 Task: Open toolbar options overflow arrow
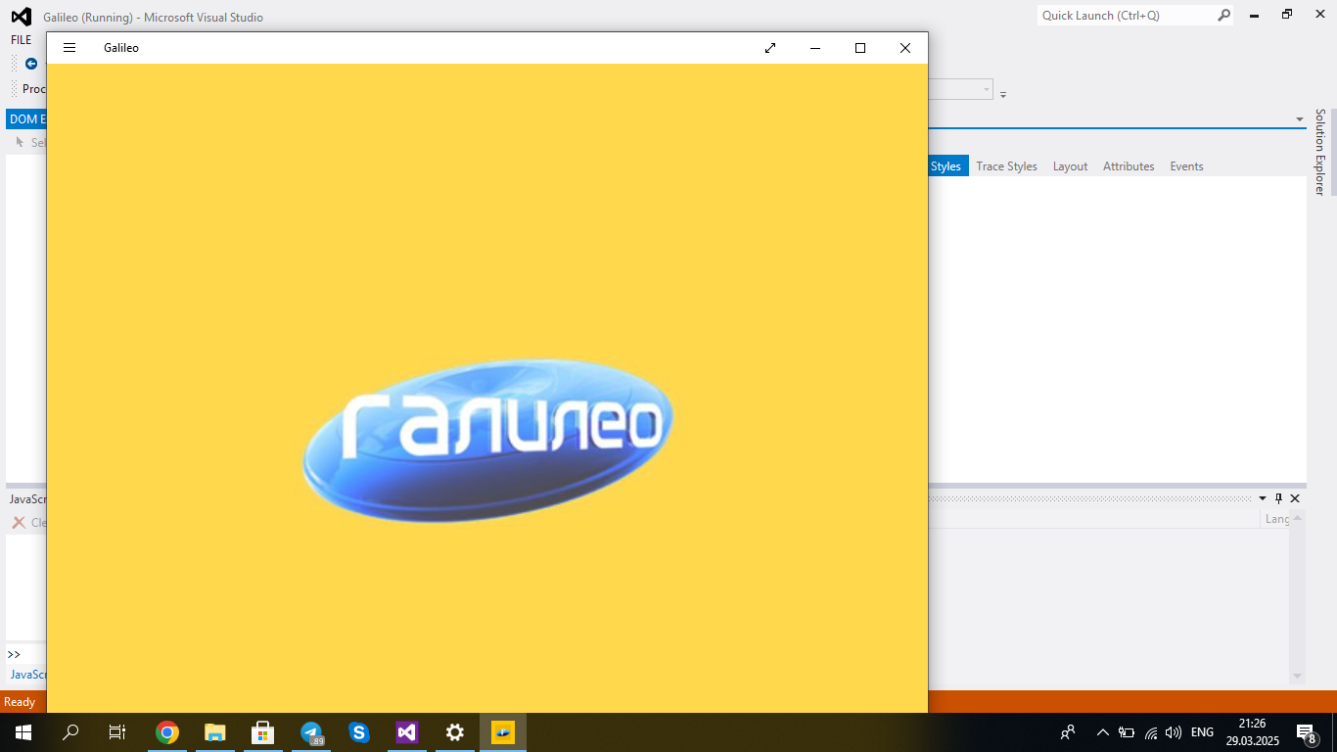(1003, 95)
